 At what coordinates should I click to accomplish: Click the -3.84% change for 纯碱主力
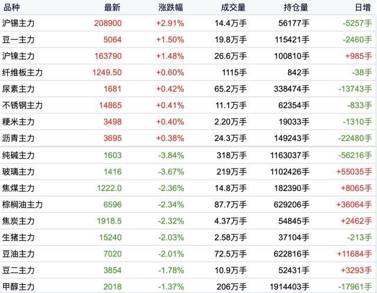(171, 155)
